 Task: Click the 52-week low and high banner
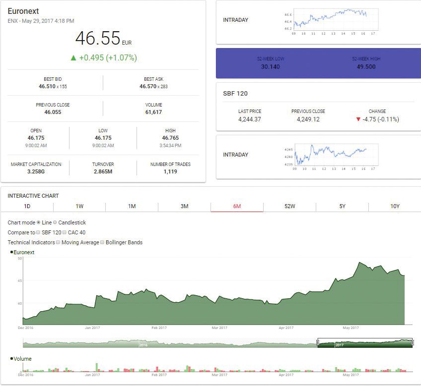coord(318,63)
